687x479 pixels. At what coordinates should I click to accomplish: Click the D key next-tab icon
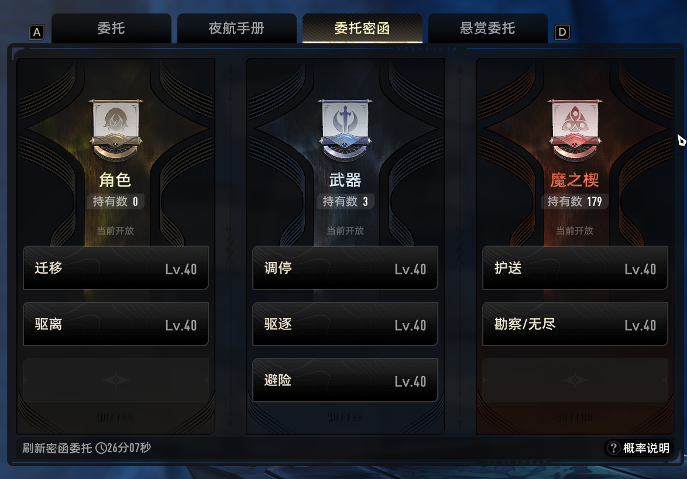(562, 32)
